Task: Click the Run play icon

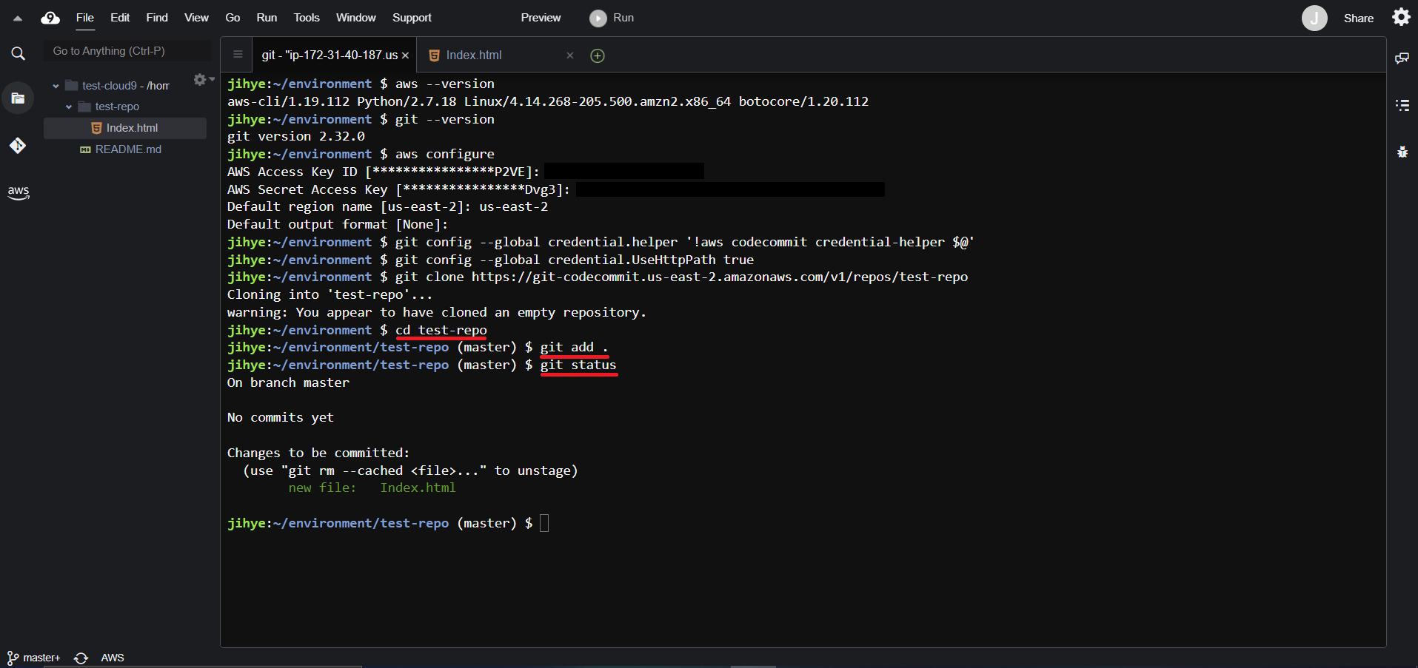Action: (x=598, y=18)
